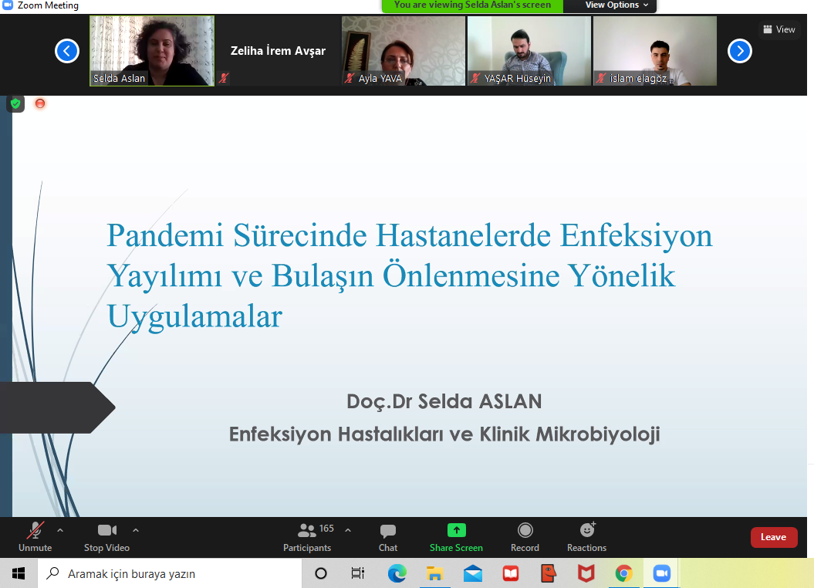This screenshot has height=588, width=814.
Task: Select Selda Aslan video thumbnail
Action: [x=152, y=51]
